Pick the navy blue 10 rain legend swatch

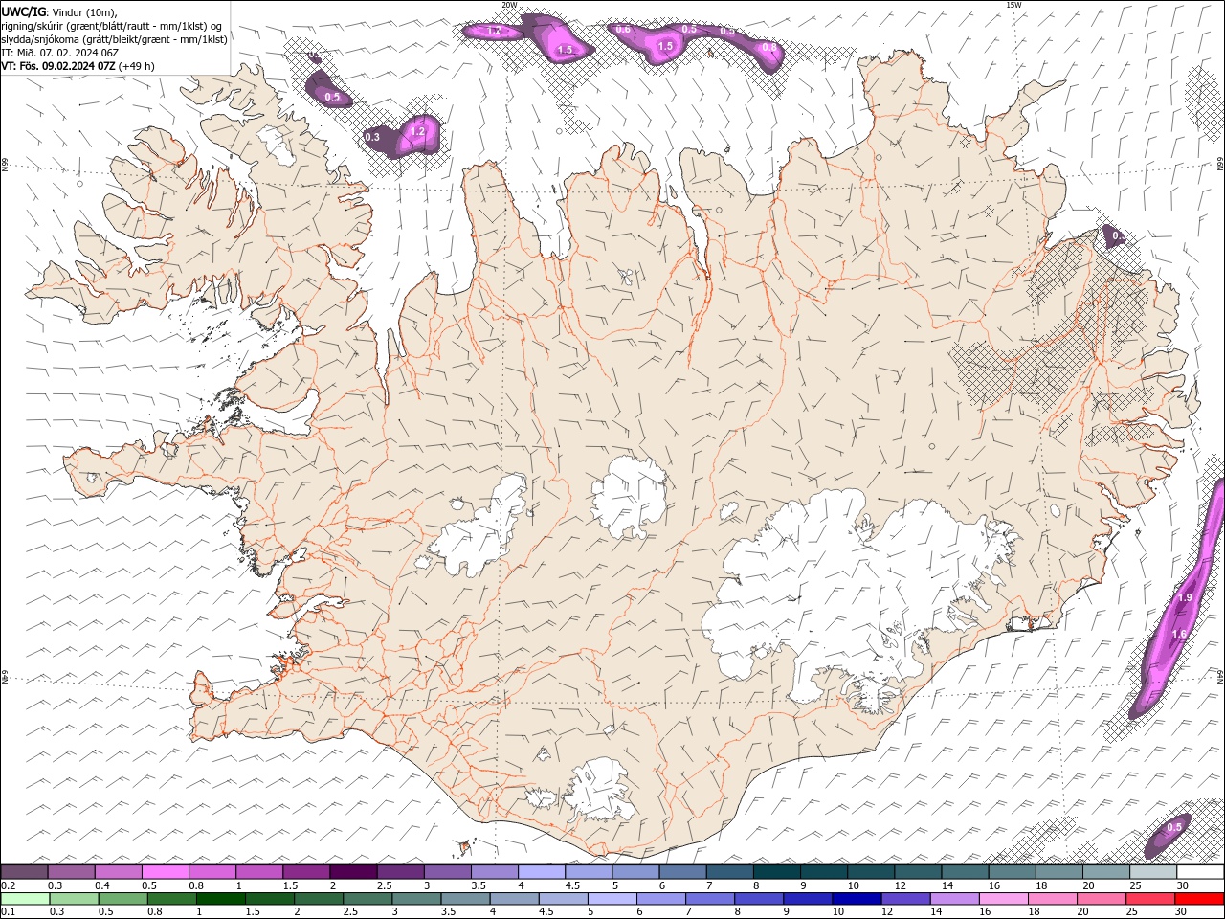tap(857, 899)
